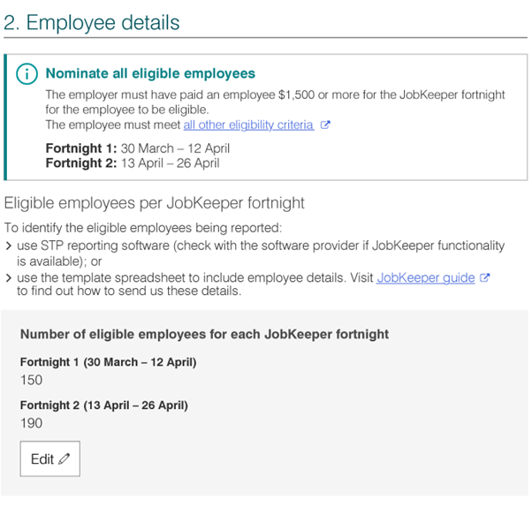Click 'Fortnight 2 (13 April – 26 April)' label

(x=103, y=405)
